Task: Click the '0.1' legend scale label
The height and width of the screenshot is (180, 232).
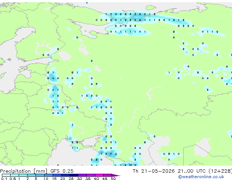Action: [4, 179]
